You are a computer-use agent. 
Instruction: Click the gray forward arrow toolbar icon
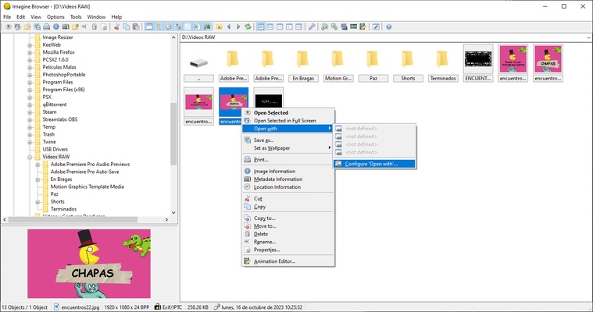tap(238, 27)
